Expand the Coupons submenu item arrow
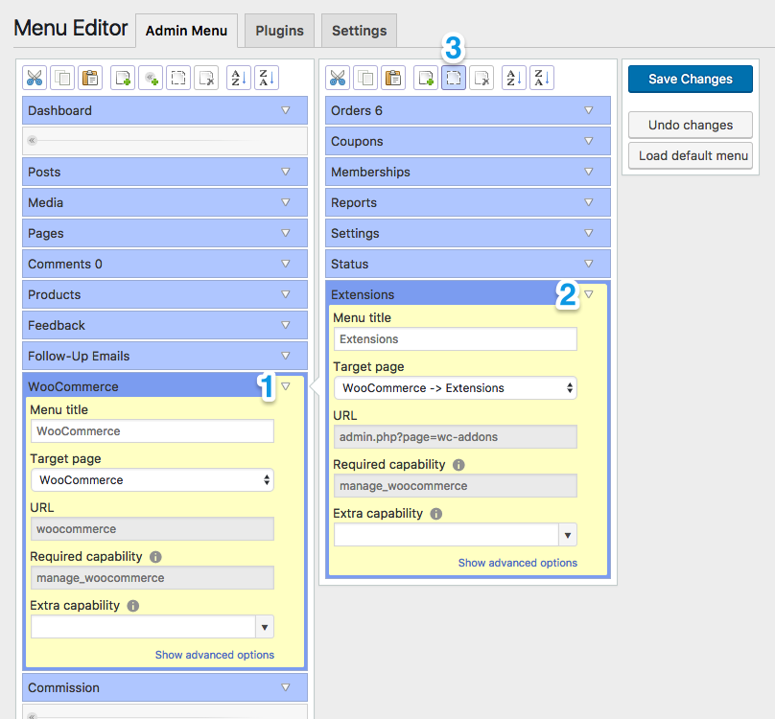 589,141
